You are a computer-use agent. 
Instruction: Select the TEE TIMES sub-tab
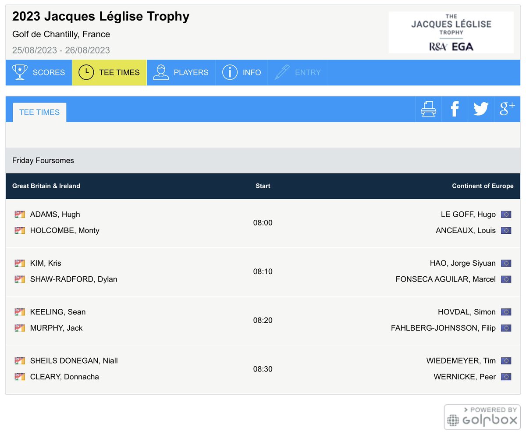pyautogui.click(x=39, y=112)
